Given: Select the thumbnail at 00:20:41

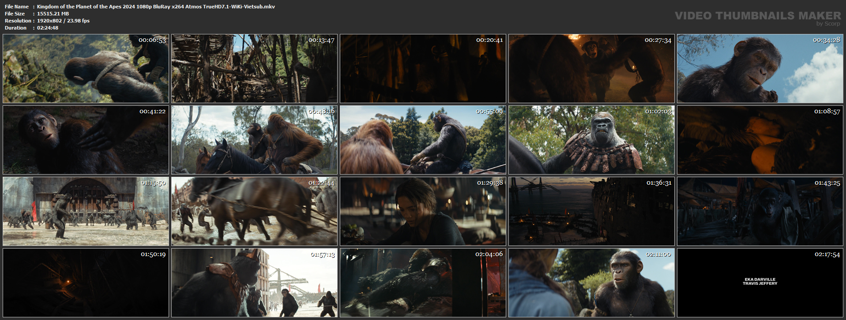Looking at the screenshot, I should coord(423,69).
